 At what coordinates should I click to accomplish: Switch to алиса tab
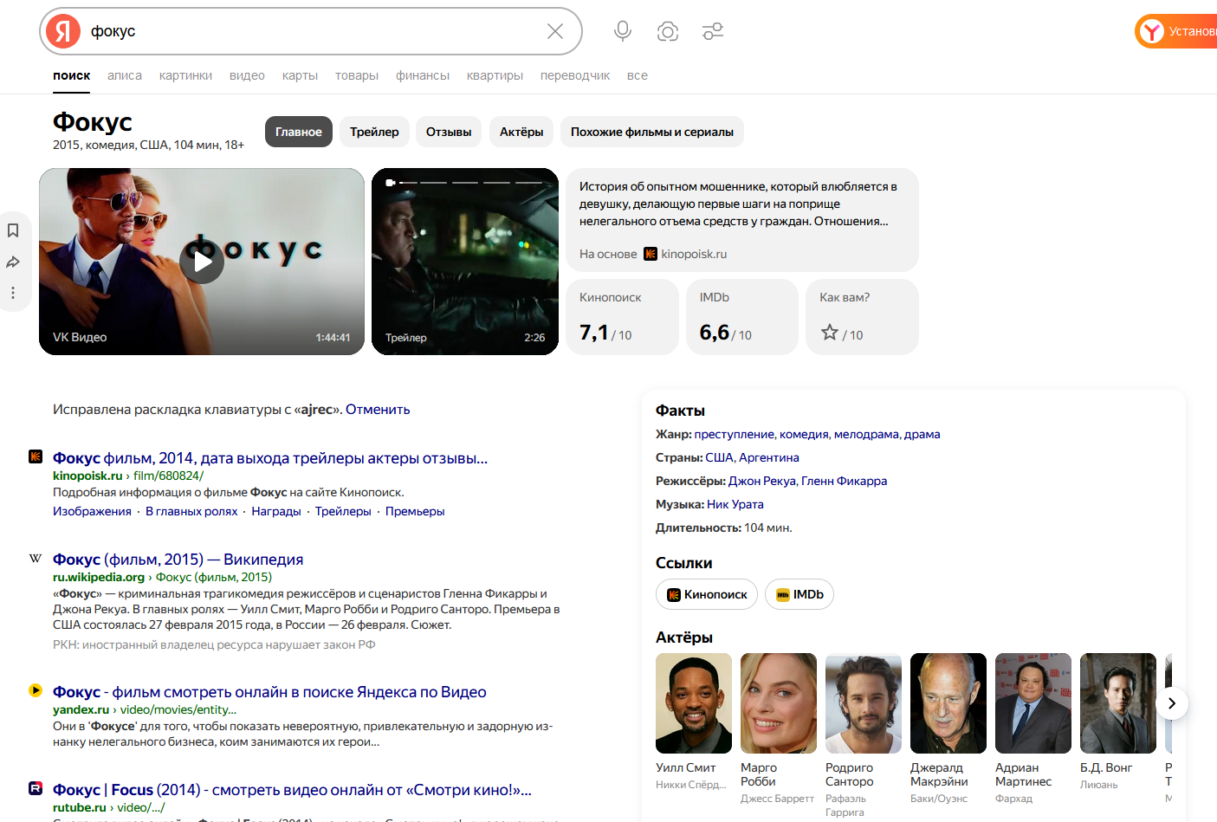[x=125, y=75]
